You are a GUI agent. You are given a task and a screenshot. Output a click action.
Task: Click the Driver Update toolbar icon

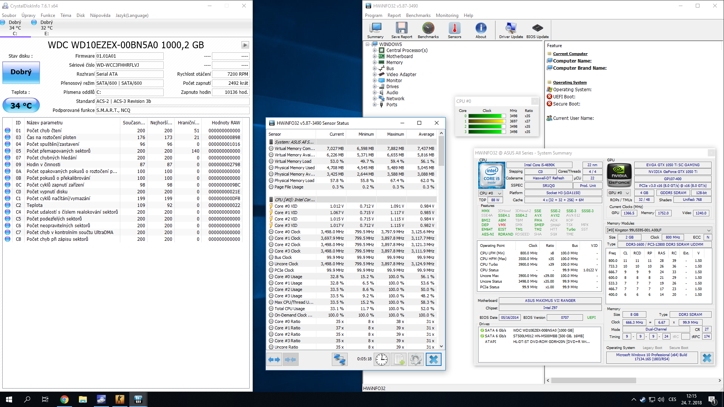click(x=511, y=30)
